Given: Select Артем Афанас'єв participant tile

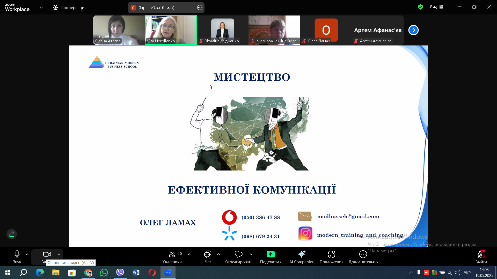Looking at the screenshot, I should tap(378, 30).
